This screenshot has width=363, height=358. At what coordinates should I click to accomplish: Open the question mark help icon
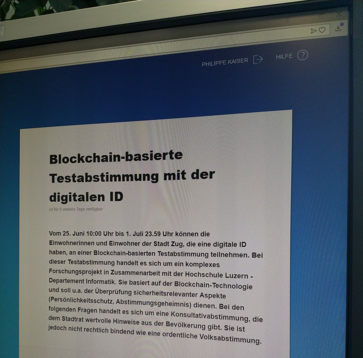point(302,55)
